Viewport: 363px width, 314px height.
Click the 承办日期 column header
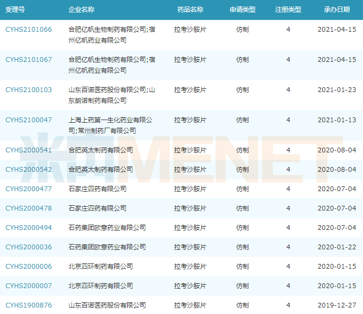337,10
